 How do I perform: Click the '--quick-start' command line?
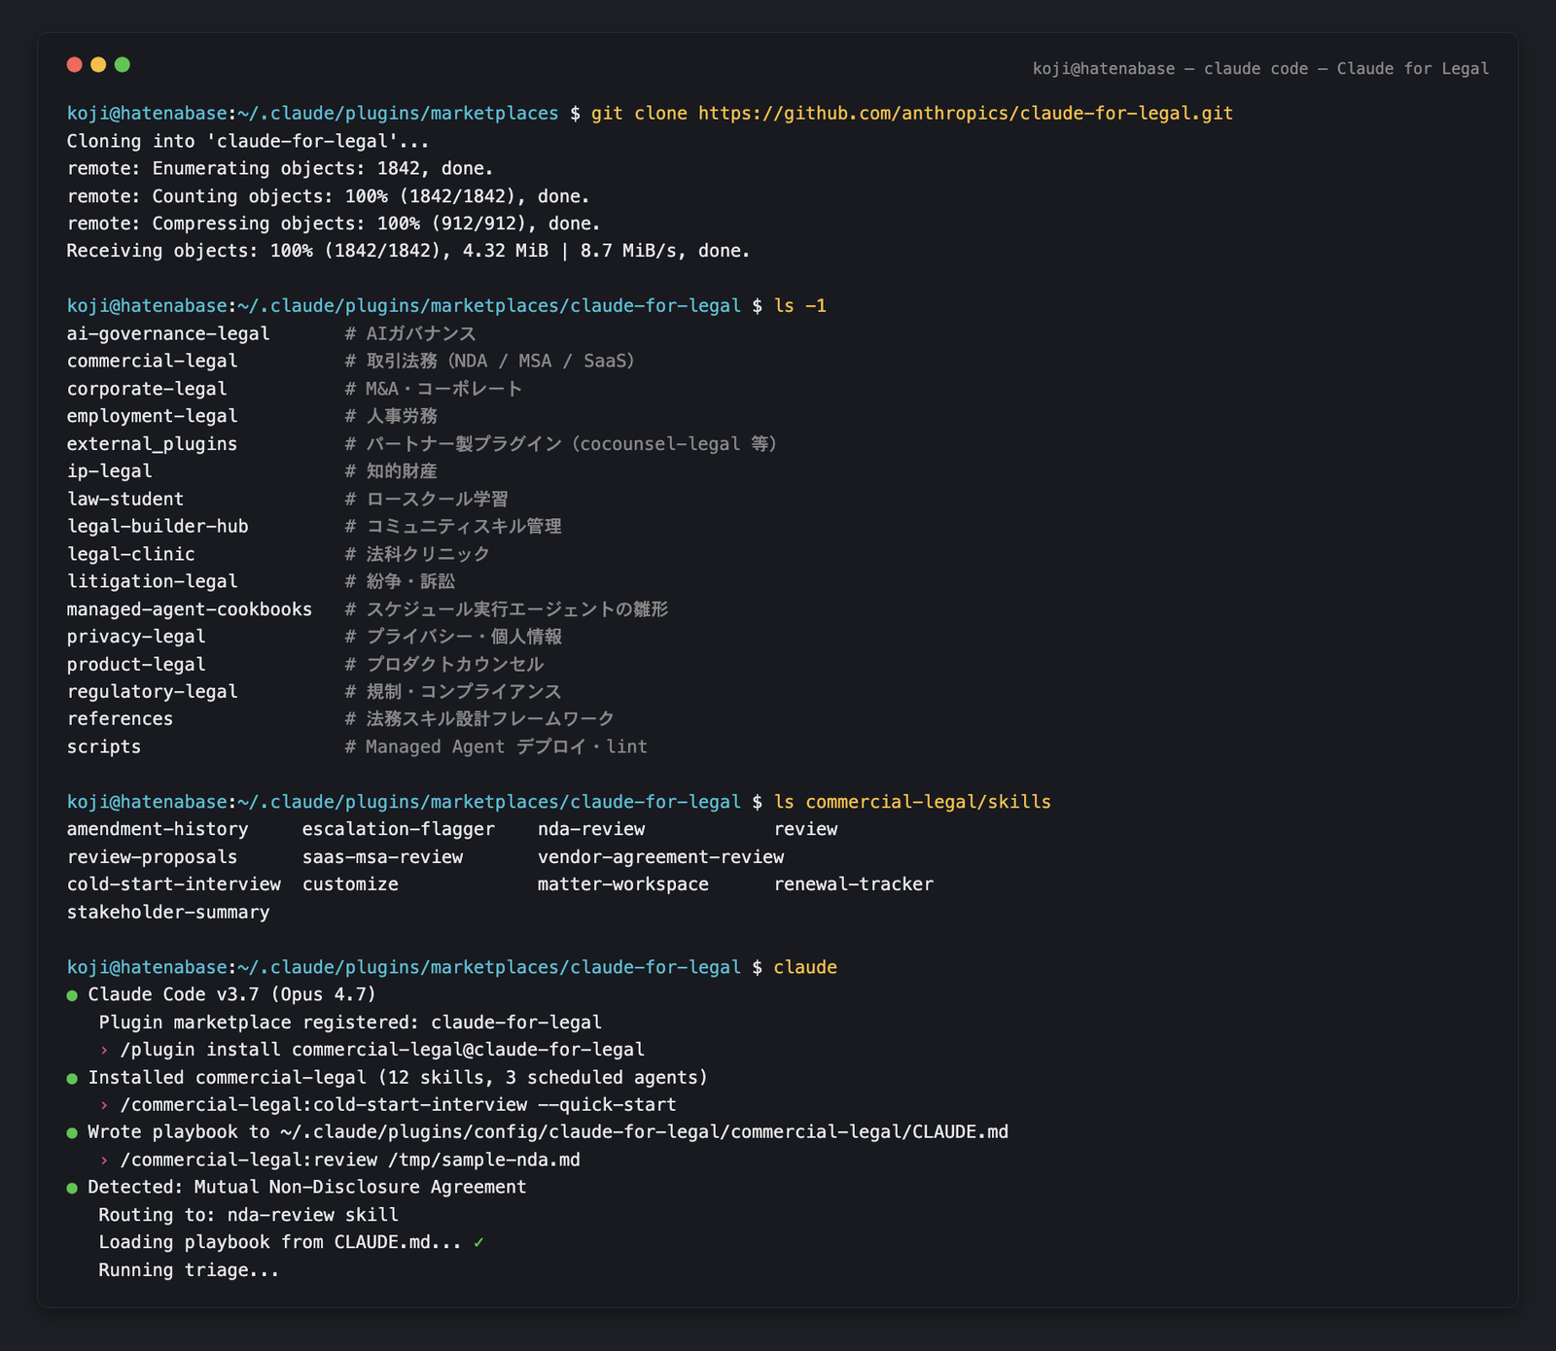point(398,1105)
